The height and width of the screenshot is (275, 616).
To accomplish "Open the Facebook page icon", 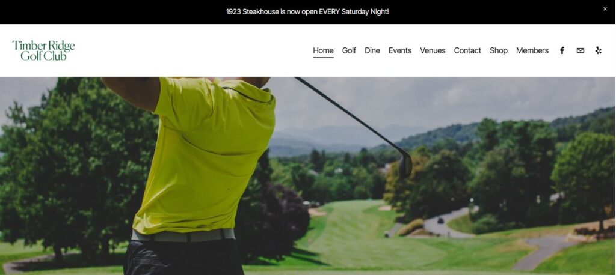I will pos(562,50).
